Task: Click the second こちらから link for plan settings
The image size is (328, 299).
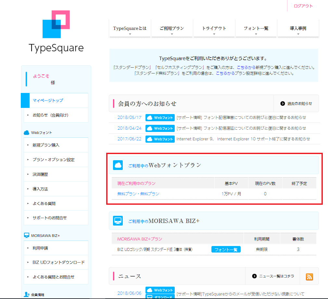Action: point(225,73)
